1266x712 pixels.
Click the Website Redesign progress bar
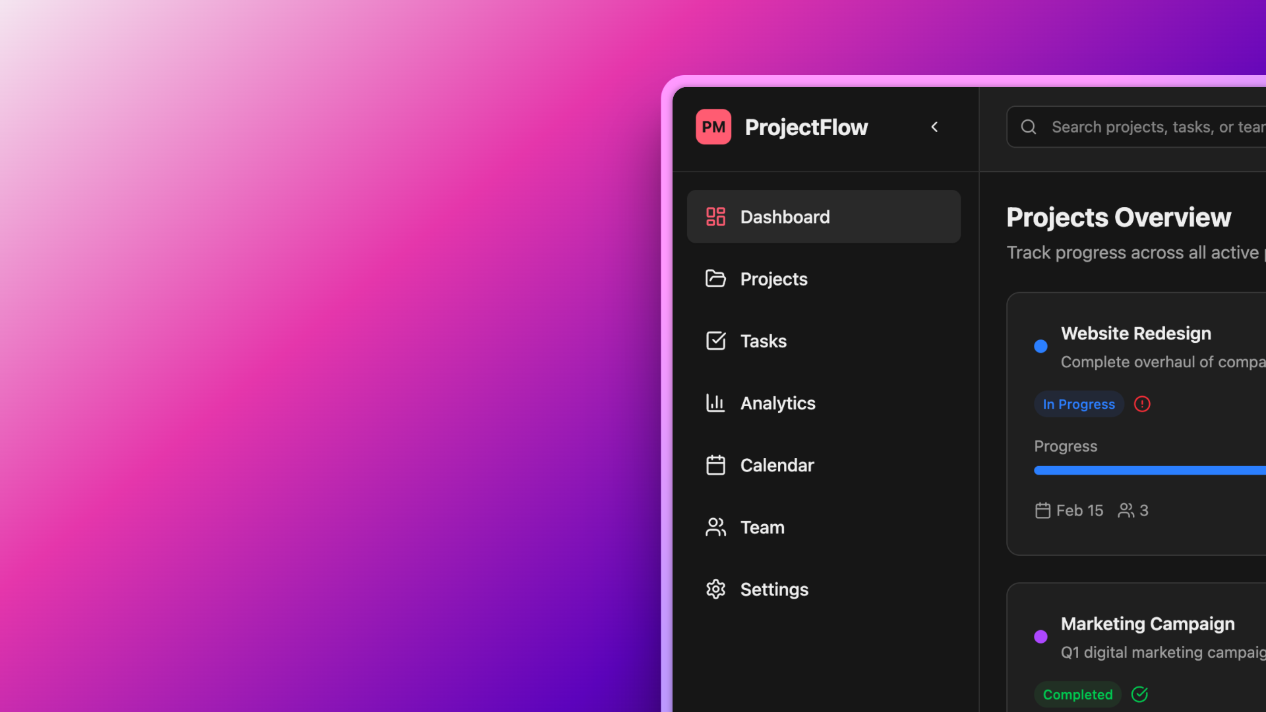click(1149, 470)
